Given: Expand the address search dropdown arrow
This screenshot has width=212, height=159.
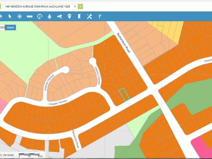Looking at the screenshot, I should click(81, 7).
